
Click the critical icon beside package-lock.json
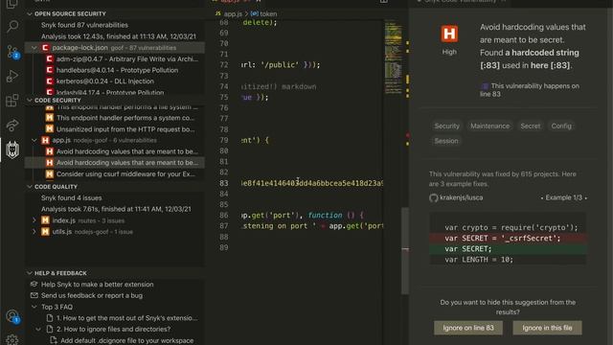pyautogui.click(x=45, y=48)
